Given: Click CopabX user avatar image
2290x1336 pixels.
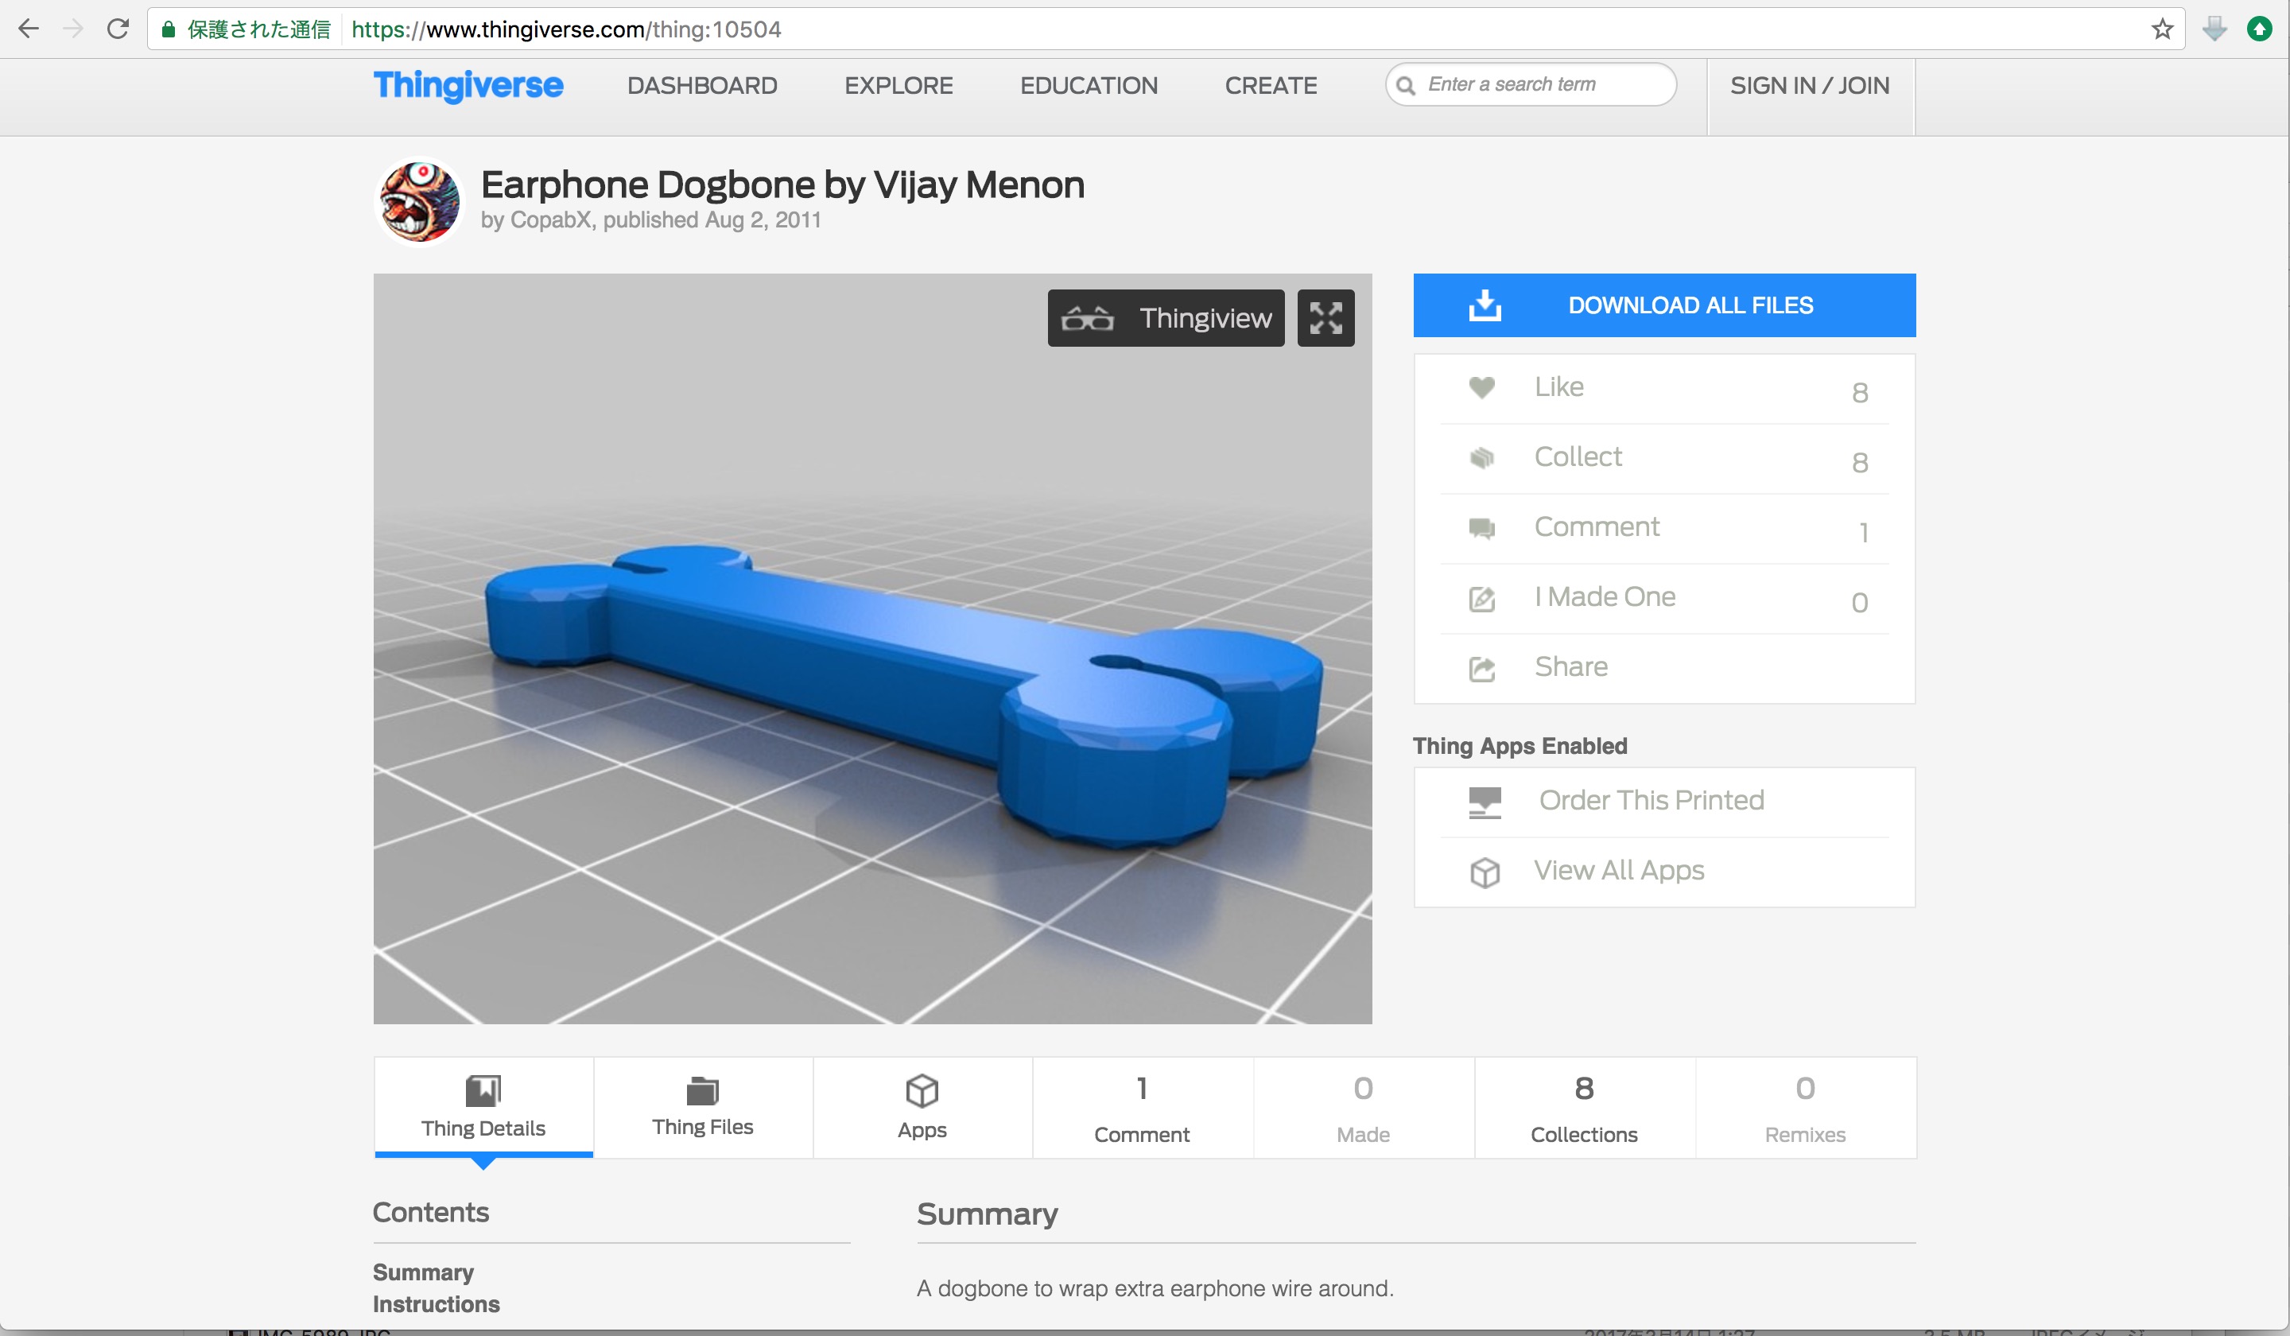Looking at the screenshot, I should point(419,202).
